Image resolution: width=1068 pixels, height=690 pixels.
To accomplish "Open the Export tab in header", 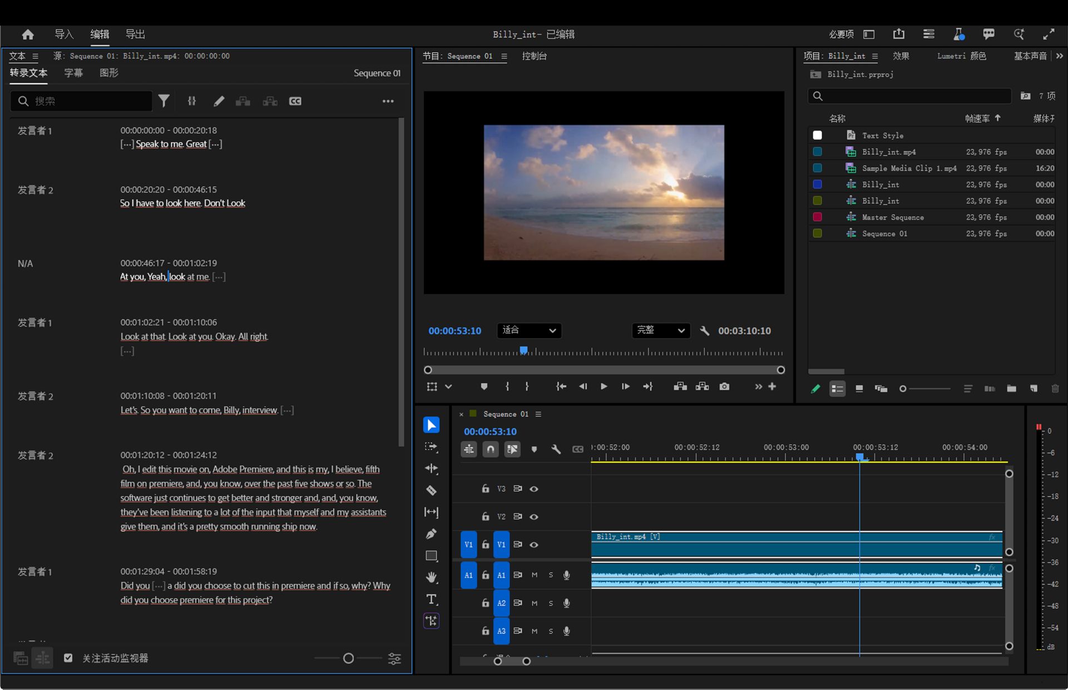I will tap(135, 34).
